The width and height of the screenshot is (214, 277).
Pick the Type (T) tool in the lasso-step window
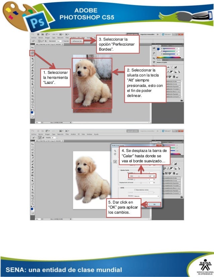(x=33, y=90)
